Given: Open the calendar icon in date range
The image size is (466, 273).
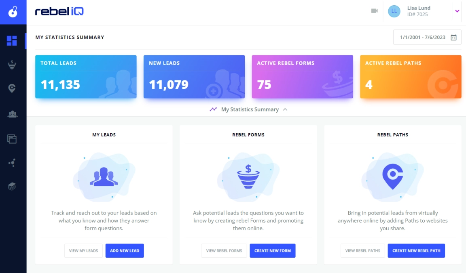Looking at the screenshot, I should (x=453, y=38).
